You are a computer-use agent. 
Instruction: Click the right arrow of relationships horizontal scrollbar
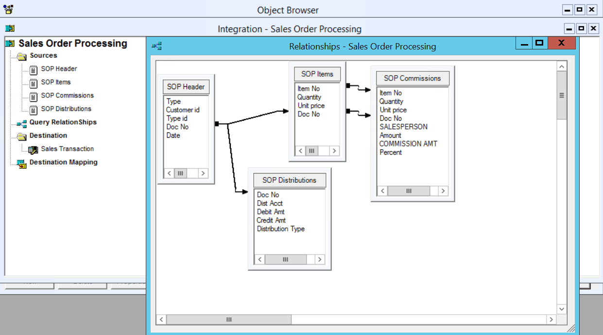tap(551, 319)
